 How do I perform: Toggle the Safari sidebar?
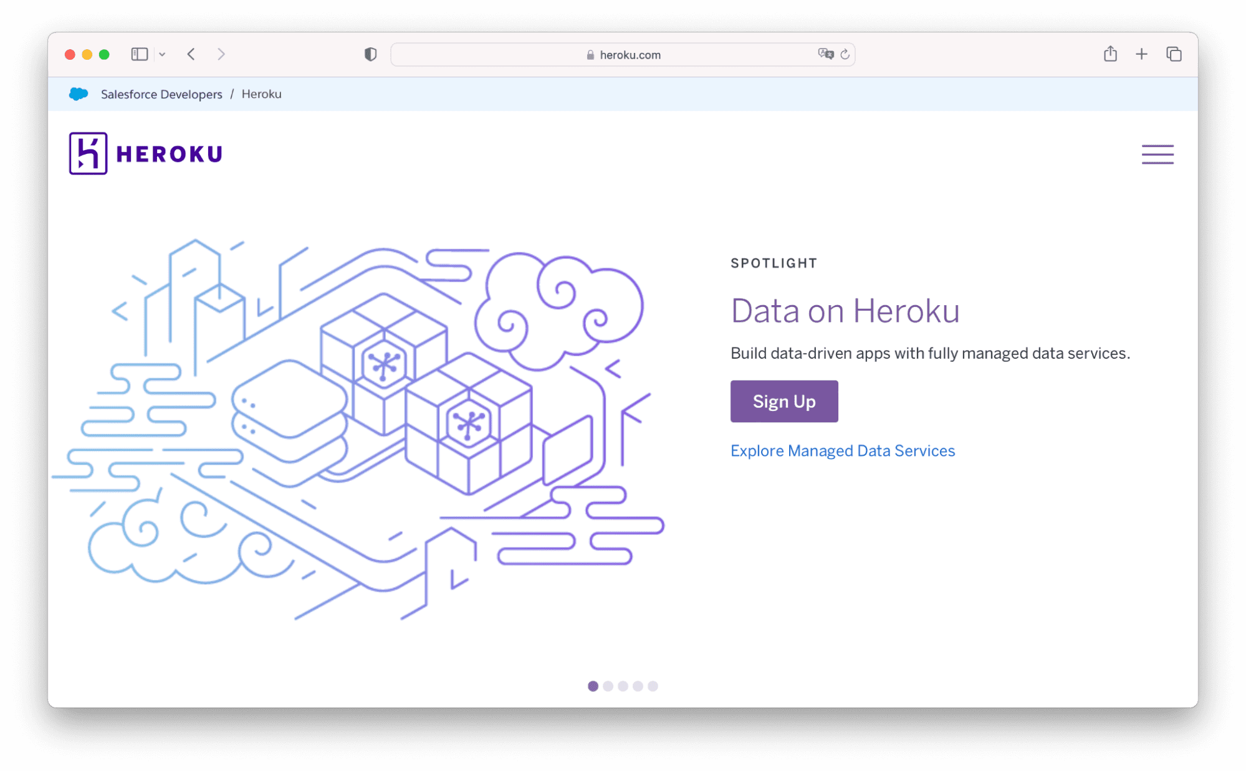pos(139,54)
